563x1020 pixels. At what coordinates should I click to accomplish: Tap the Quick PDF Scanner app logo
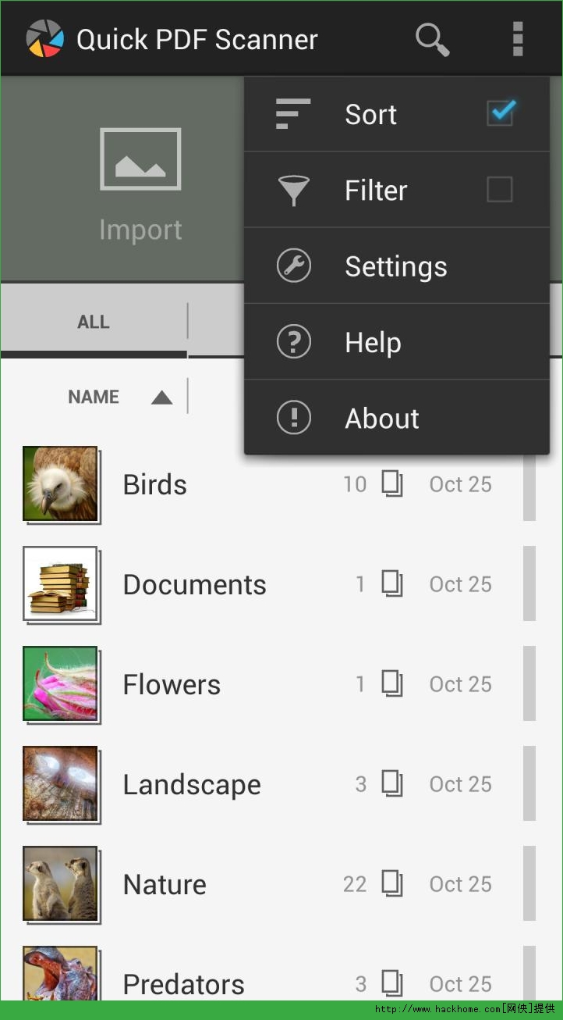(44, 38)
